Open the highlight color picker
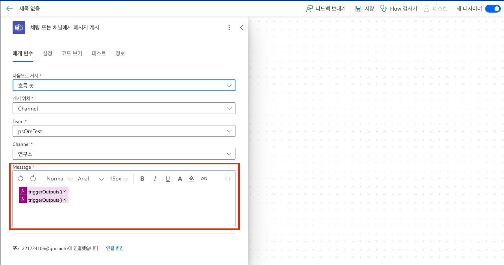 click(191, 179)
